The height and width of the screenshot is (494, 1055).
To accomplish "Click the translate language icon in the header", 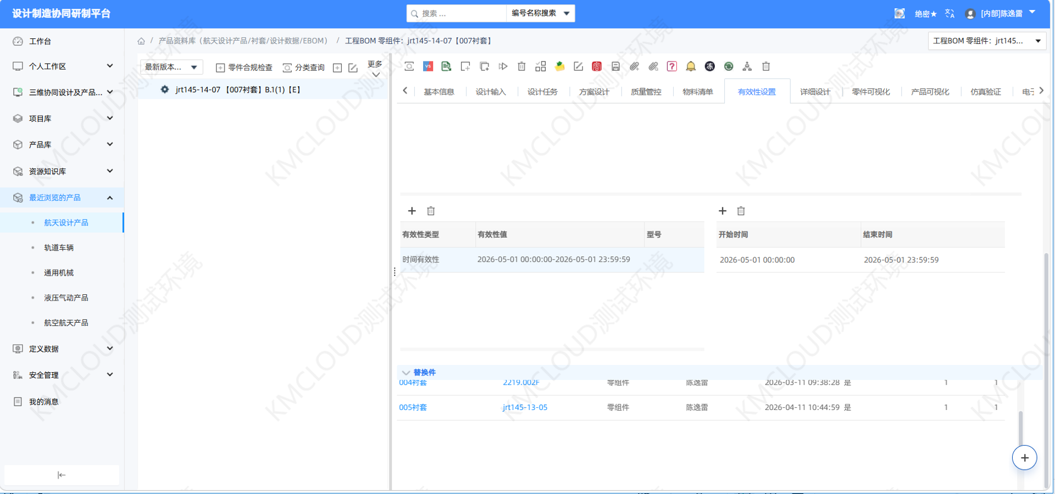I will tap(949, 14).
